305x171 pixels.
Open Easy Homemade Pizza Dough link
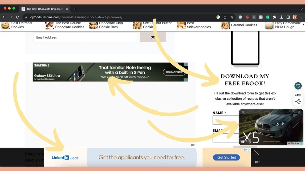[288, 25]
